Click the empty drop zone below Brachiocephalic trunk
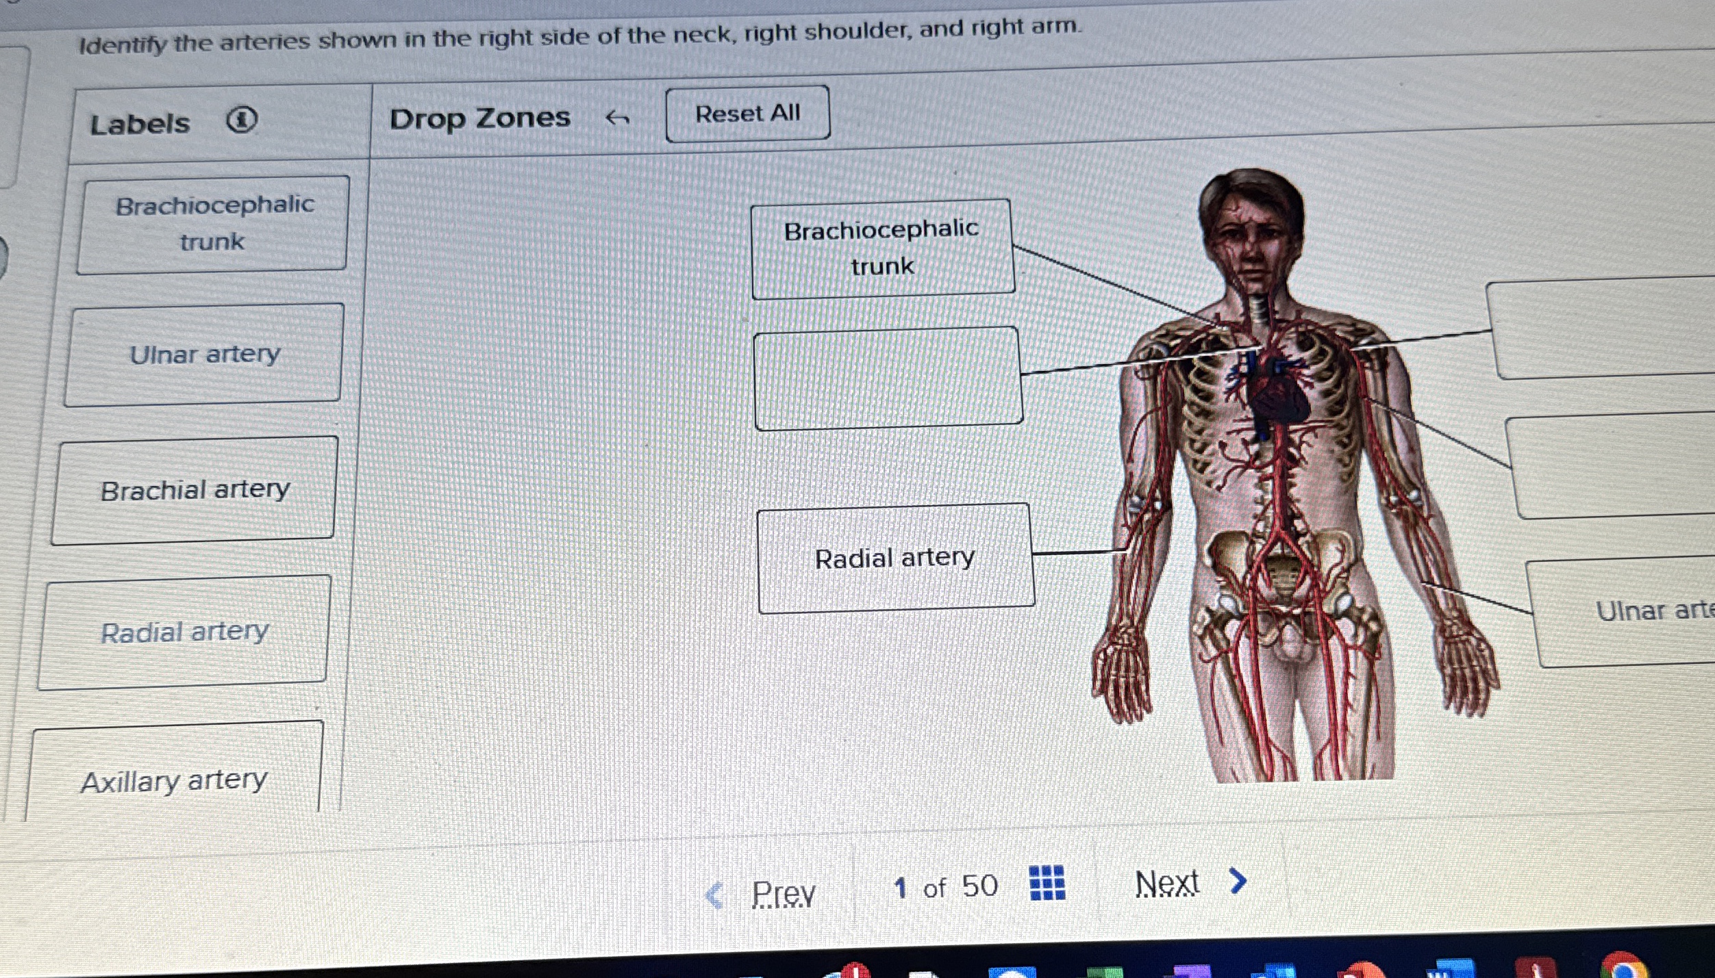The image size is (1715, 978). coord(888,378)
